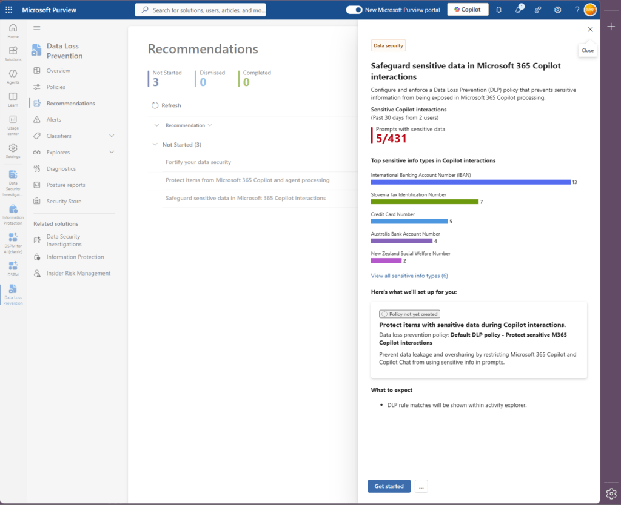The image size is (621, 505).
Task: Click the Australia Bank Account Number bar
Action: click(x=401, y=241)
